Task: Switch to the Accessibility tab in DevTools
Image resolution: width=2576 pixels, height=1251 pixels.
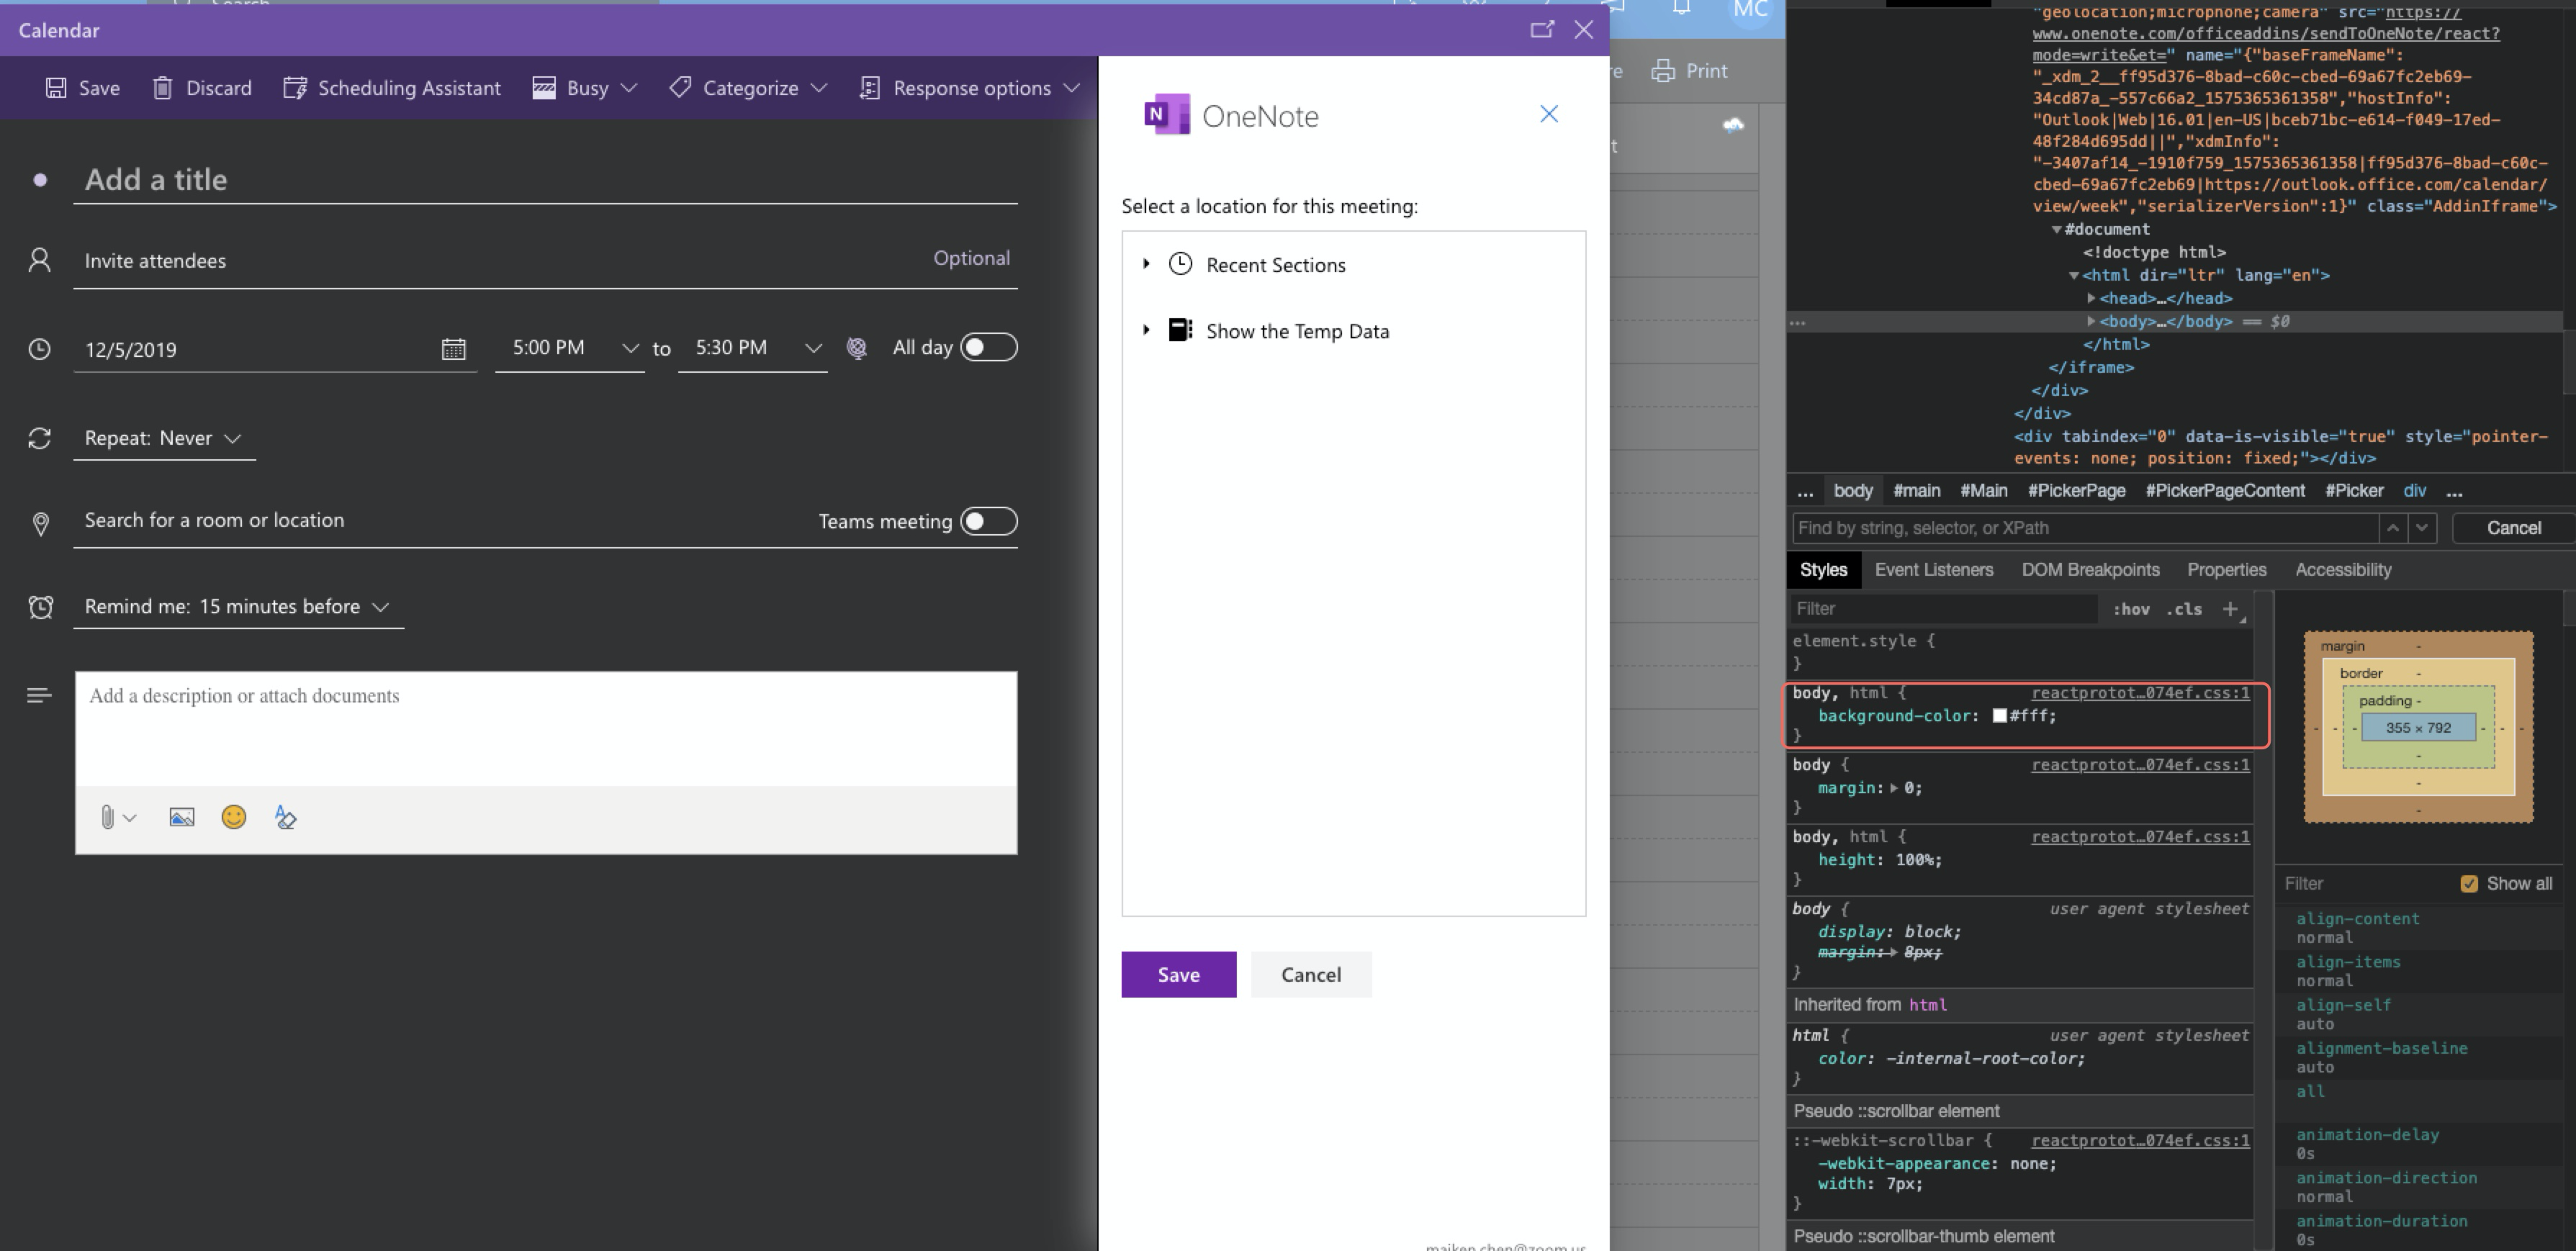Action: tap(2342, 569)
